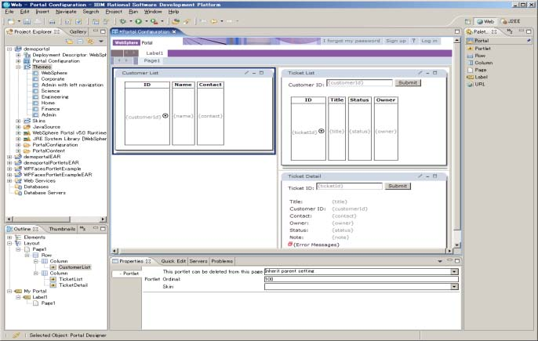Expand Elements node in Outline

pos(9,238)
